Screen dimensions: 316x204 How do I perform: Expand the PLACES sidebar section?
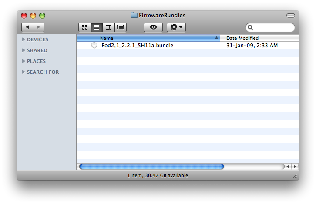coord(24,61)
